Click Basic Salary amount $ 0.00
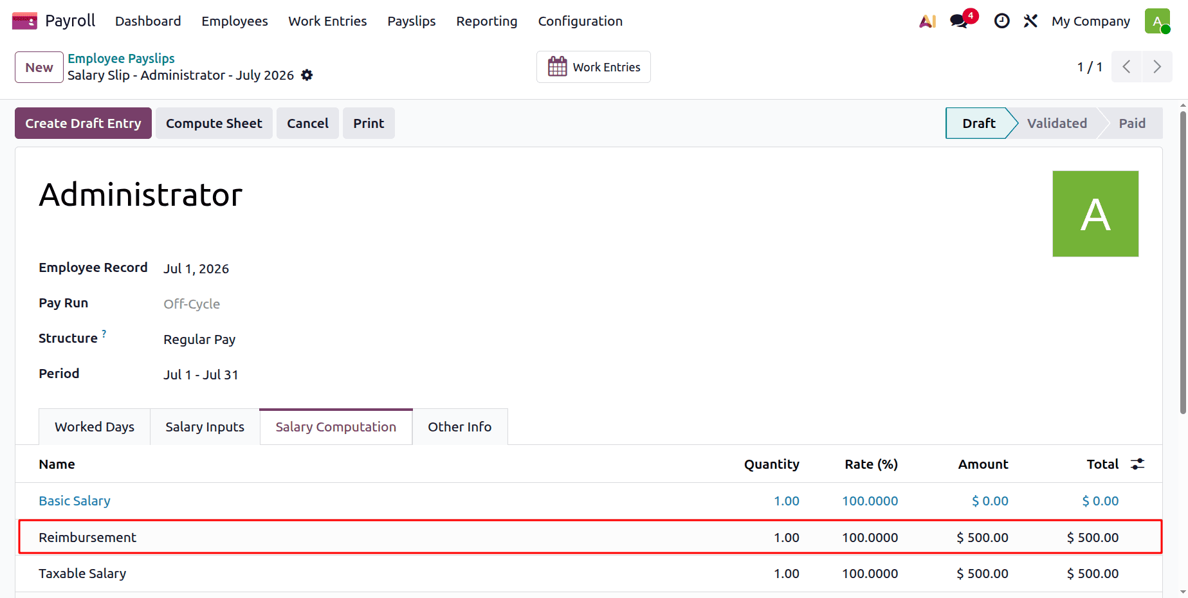 pos(990,501)
